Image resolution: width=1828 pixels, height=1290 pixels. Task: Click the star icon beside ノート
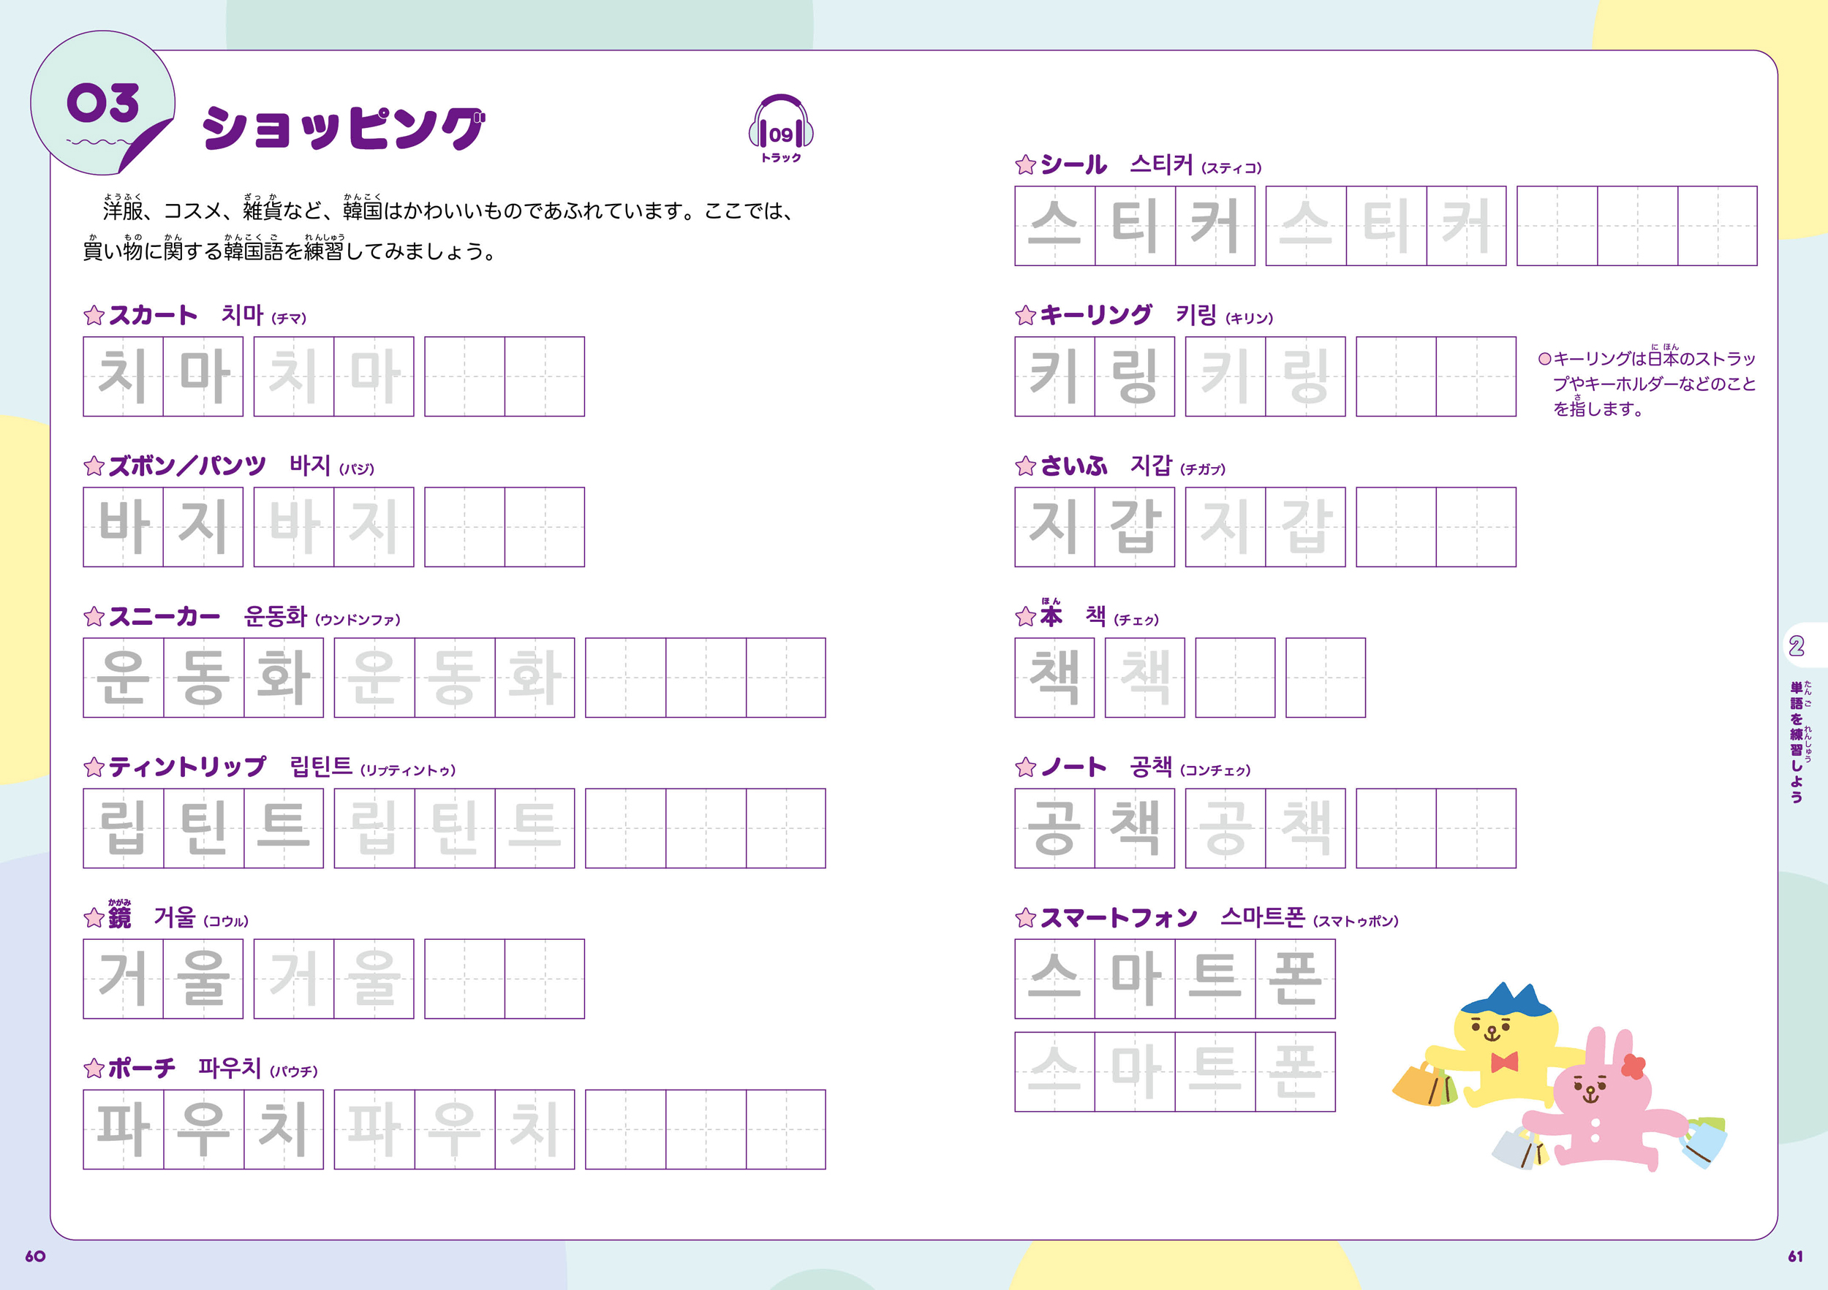[1025, 767]
